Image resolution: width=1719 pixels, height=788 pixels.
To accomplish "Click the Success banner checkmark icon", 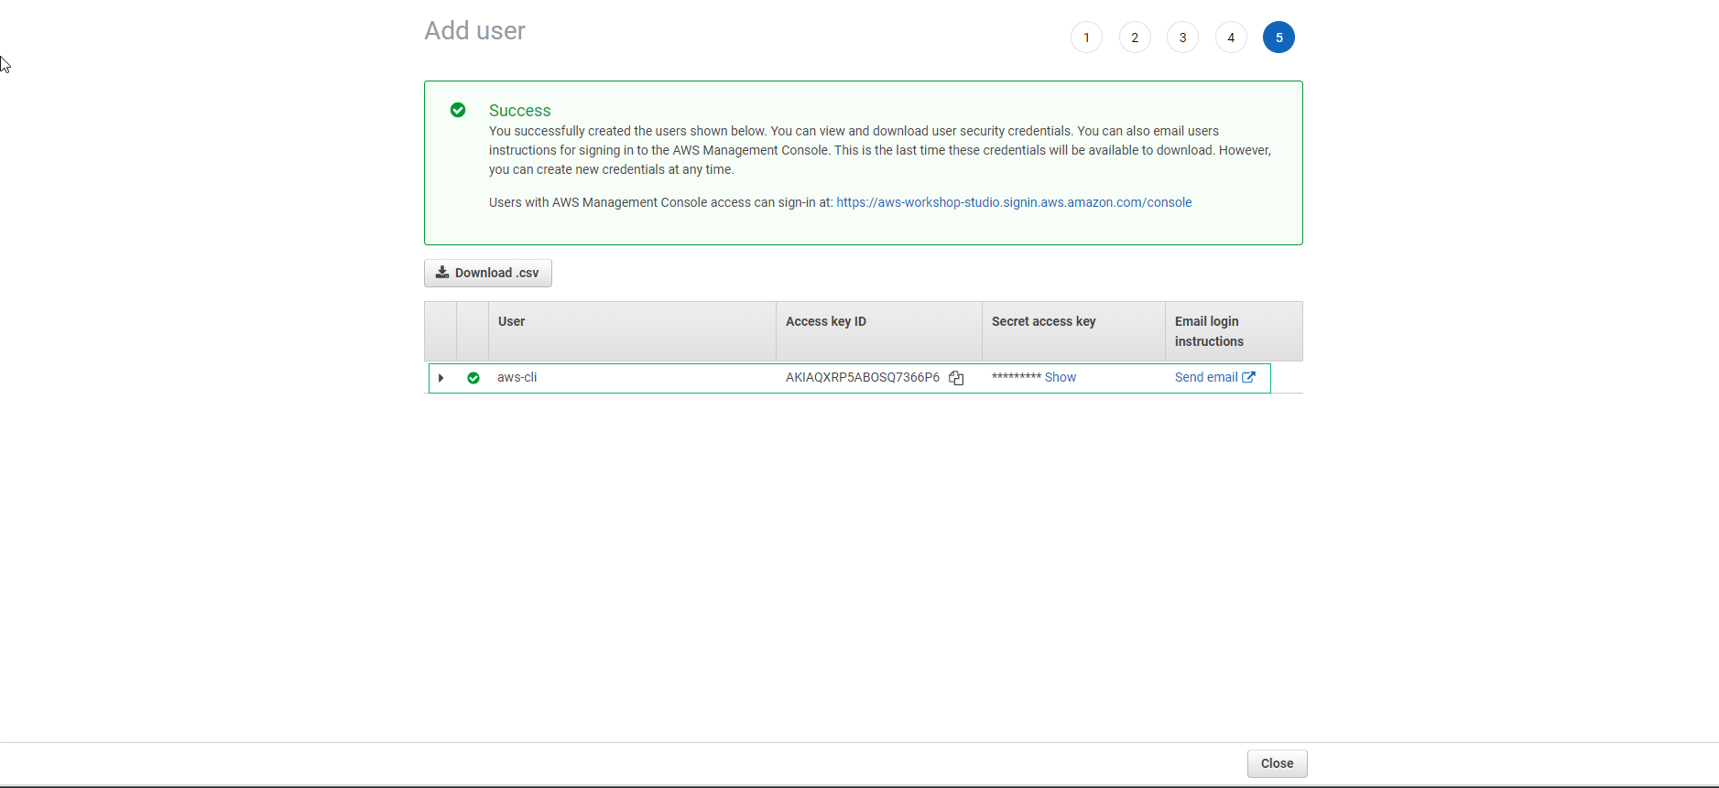I will click(458, 110).
